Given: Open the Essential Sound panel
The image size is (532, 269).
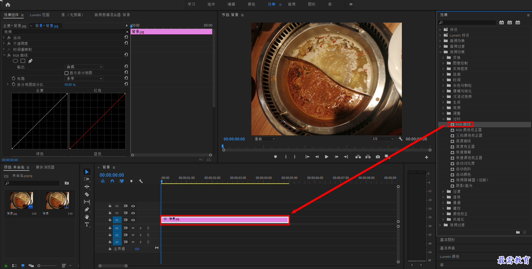Looking at the screenshot, I should [447, 248].
